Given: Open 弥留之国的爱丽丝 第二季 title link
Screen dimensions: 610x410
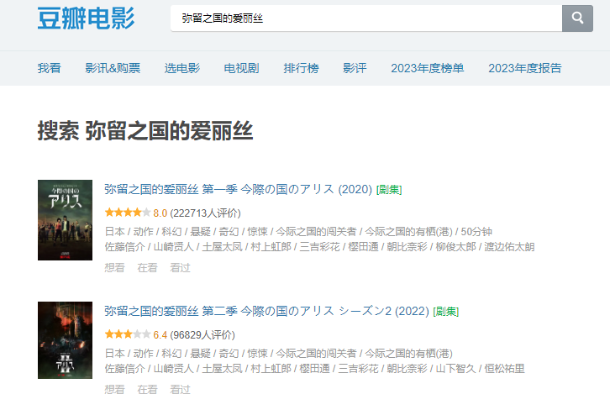Looking at the screenshot, I should pyautogui.click(x=266, y=311).
